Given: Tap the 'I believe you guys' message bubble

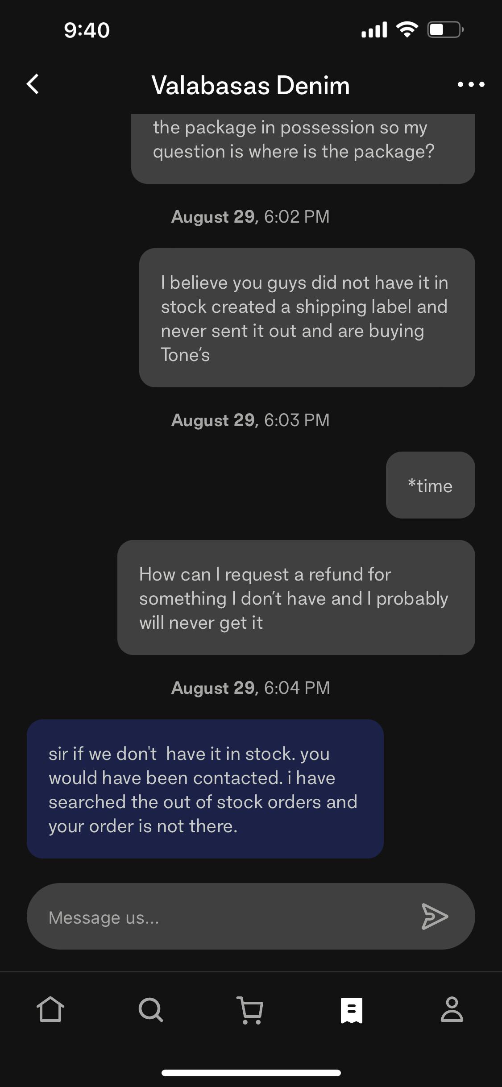Looking at the screenshot, I should coord(307,318).
